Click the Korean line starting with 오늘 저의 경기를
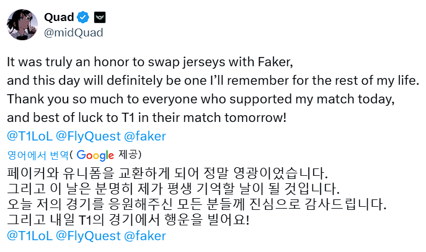This screenshot has width=426, height=252. (x=197, y=203)
